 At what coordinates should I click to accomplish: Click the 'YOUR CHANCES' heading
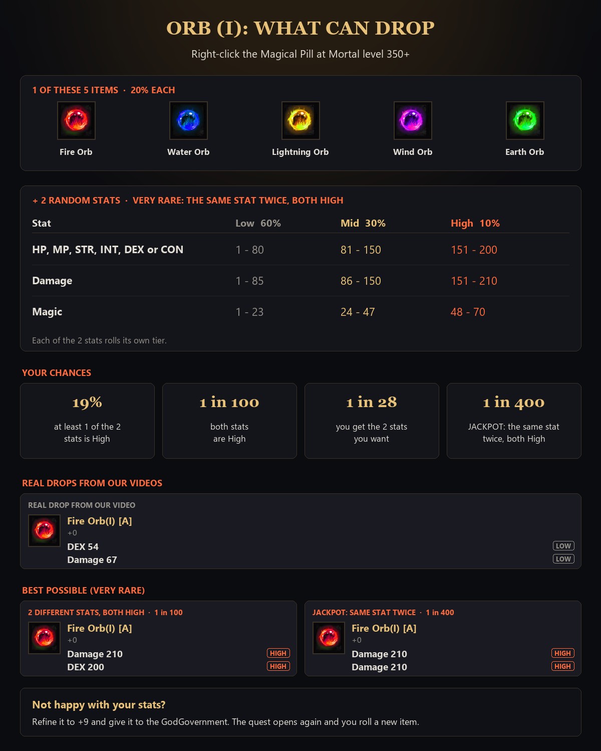57,373
